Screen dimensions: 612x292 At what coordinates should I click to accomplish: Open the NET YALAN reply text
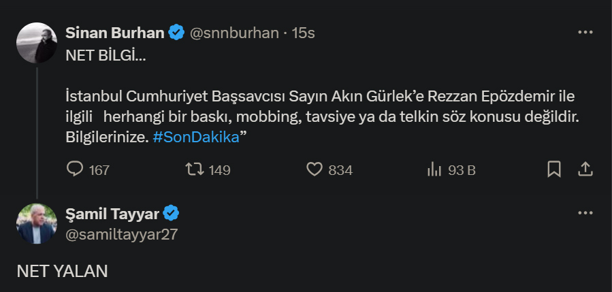[x=62, y=272]
